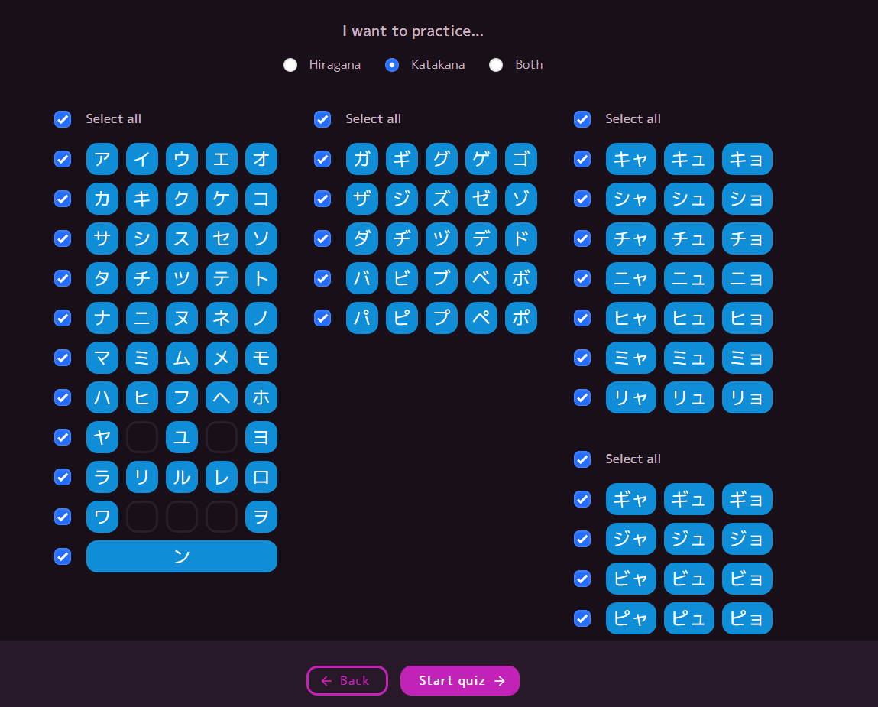Click the キャ combination tile

631,159
